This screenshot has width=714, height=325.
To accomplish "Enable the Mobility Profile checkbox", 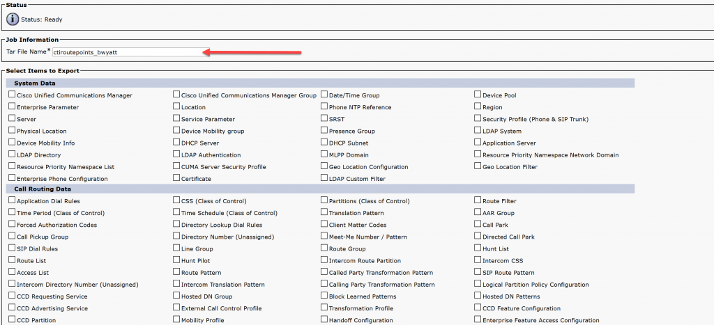I will [176, 319].
